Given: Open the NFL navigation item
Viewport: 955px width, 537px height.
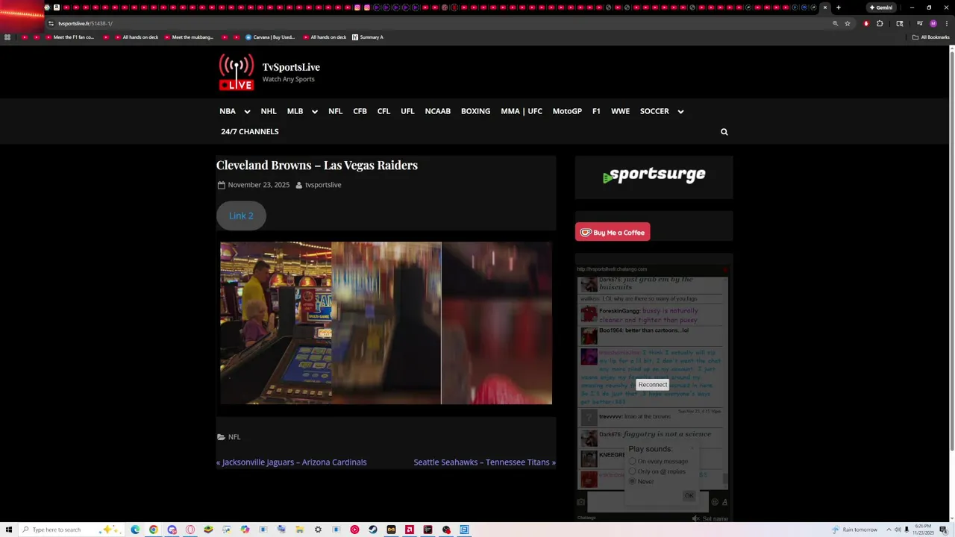Looking at the screenshot, I should (335, 111).
